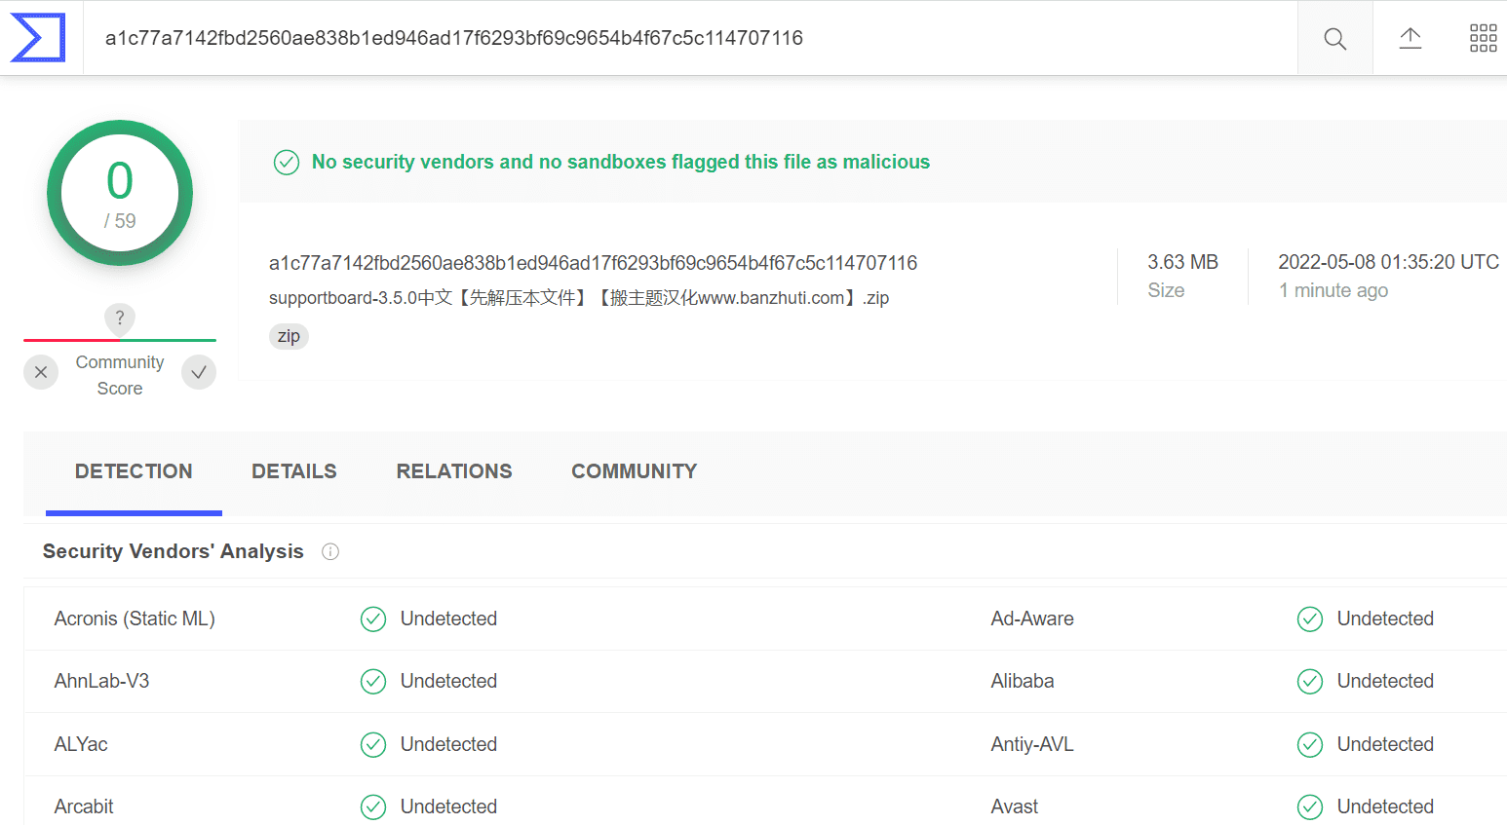Click the supportboard-3.5.0 zip file name
The height and width of the screenshot is (825, 1507).
click(x=579, y=298)
